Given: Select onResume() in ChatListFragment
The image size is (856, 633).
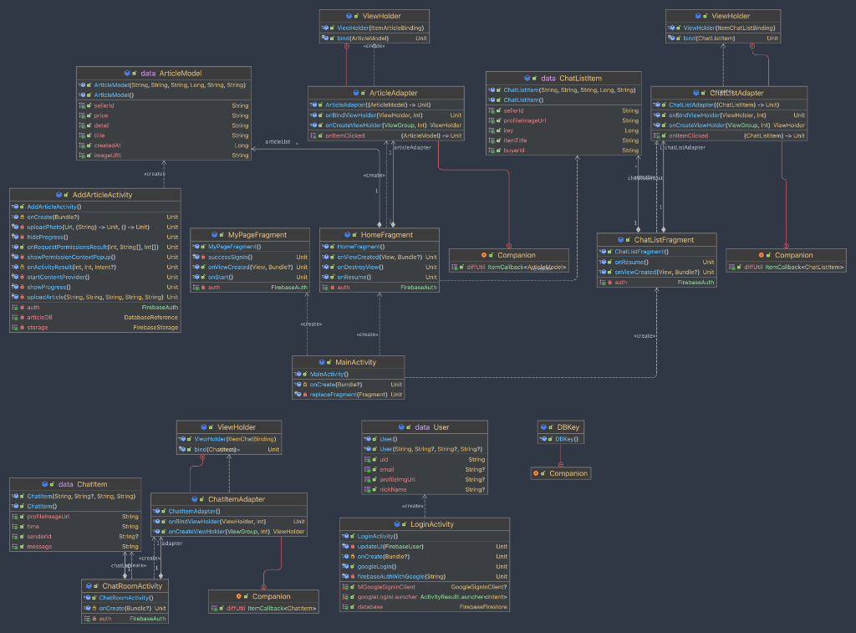Looking at the screenshot, I should 657,263.
